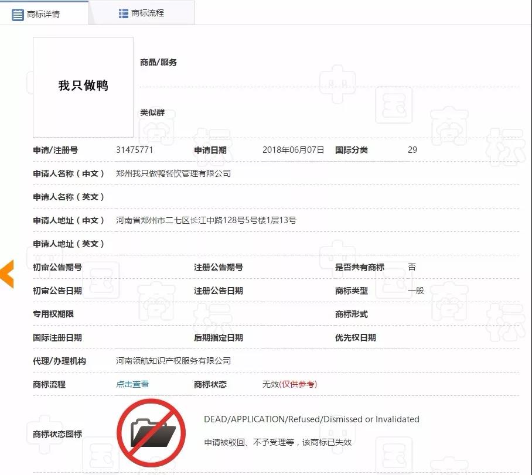
Task: Open the 商标流程 tab
Action: point(142,13)
